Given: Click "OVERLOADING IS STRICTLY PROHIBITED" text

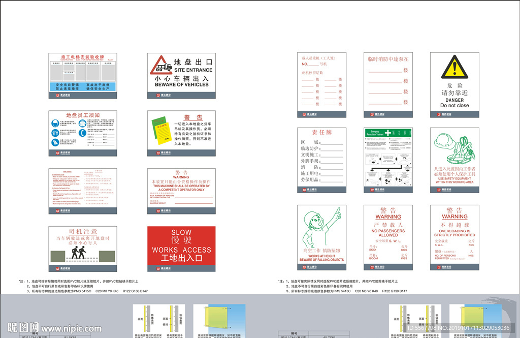Looking at the screenshot, I should [454, 233].
